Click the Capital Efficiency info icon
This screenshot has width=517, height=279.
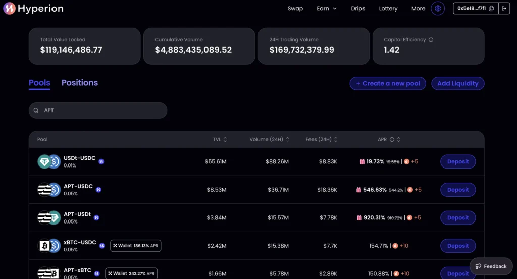(431, 40)
